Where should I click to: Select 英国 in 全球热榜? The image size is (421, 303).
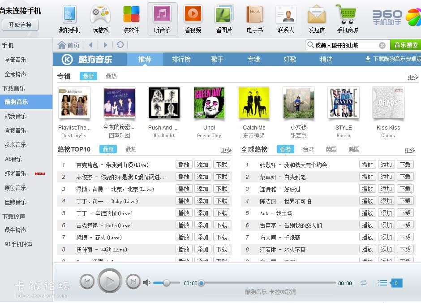coord(331,149)
